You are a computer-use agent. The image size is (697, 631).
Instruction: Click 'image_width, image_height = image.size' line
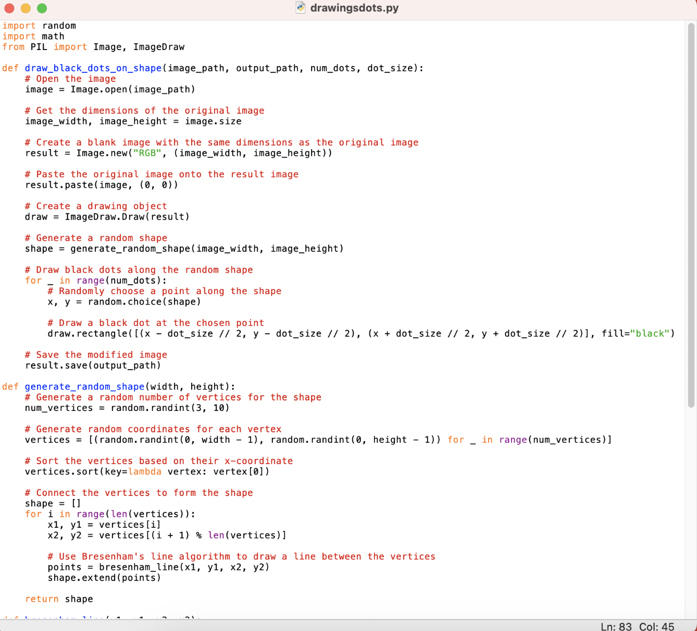[133, 121]
